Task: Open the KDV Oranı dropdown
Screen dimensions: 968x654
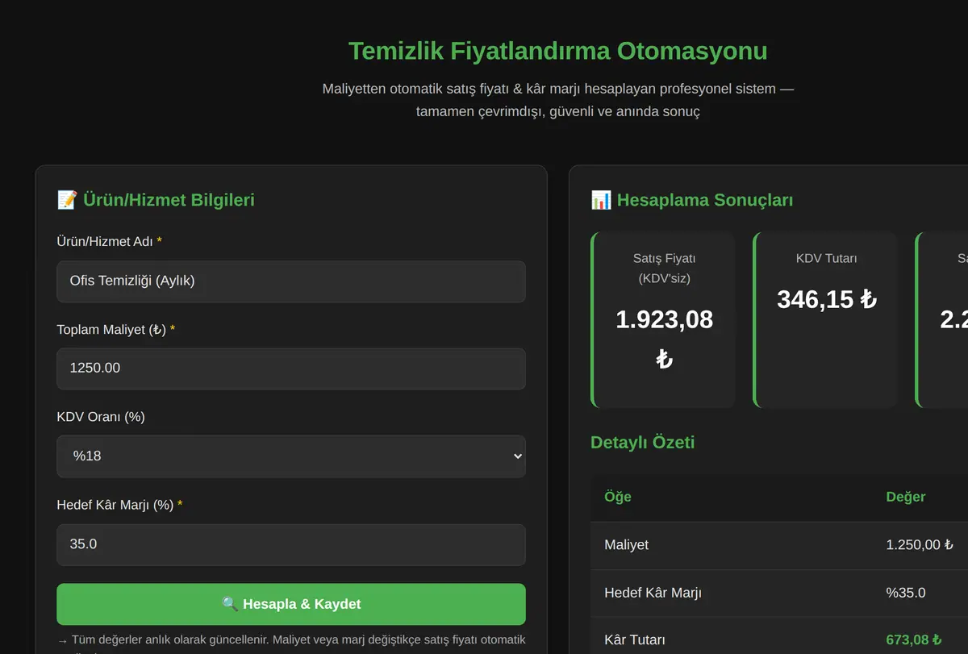Action: click(x=290, y=456)
